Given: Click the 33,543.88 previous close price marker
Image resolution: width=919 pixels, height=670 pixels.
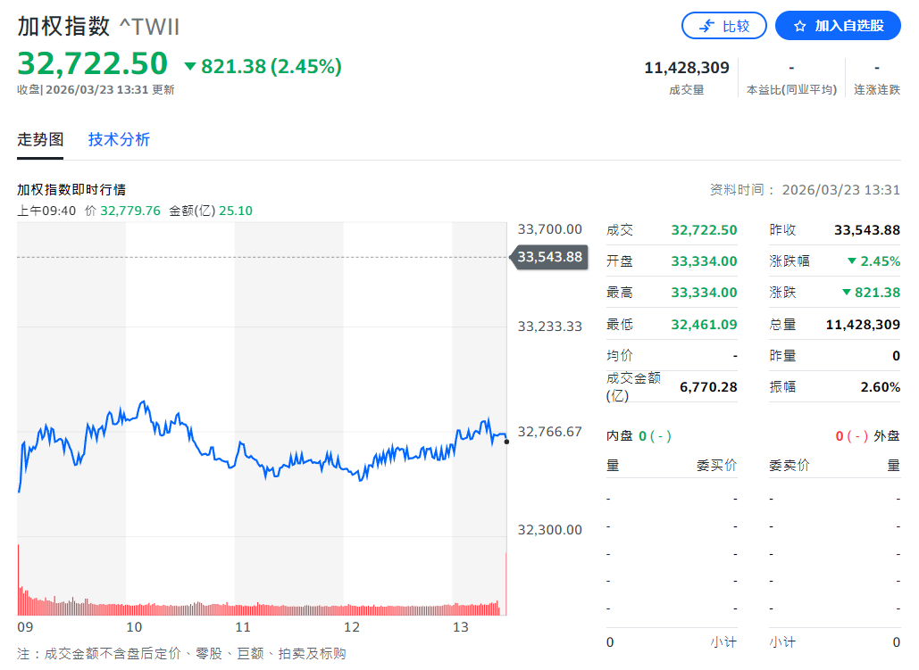Looking at the screenshot, I should (x=549, y=257).
